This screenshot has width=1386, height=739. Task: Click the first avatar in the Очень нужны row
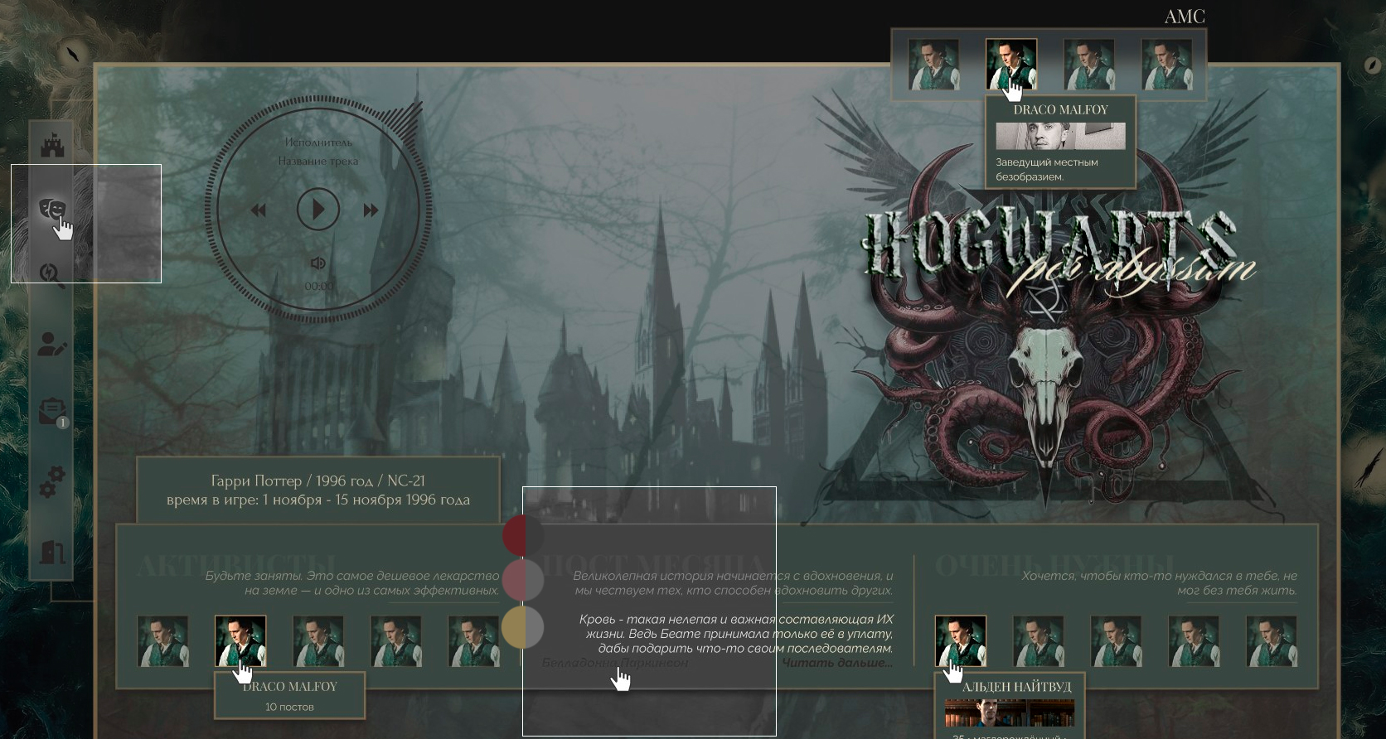pyautogui.click(x=960, y=640)
